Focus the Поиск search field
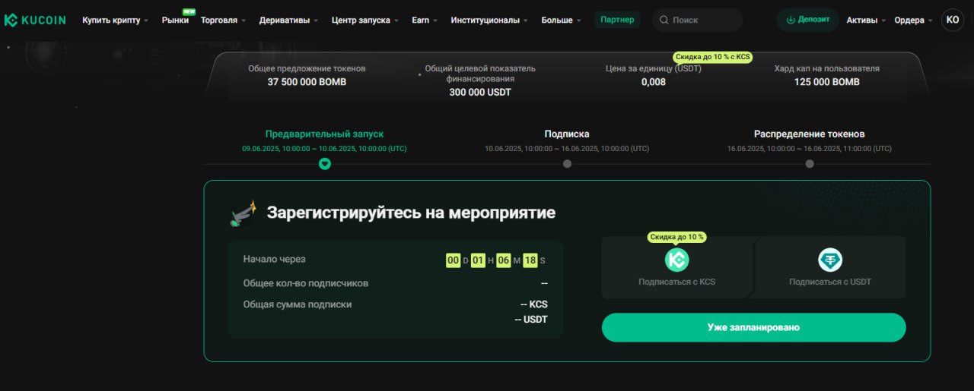The height and width of the screenshot is (391, 974). (x=698, y=20)
